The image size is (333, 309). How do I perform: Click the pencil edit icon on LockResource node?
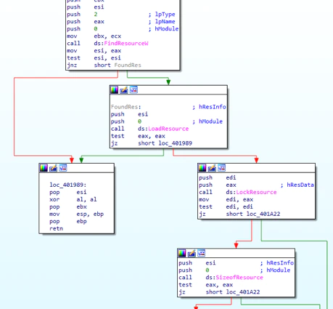coord(212,168)
